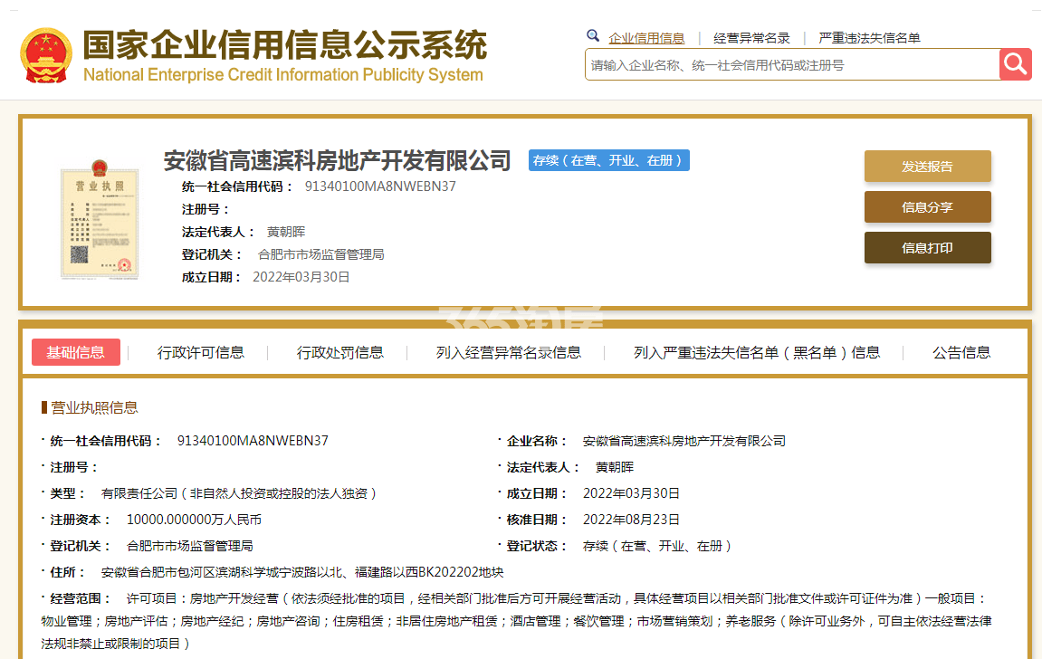Select the 经营异常名录 search category

[x=751, y=38]
